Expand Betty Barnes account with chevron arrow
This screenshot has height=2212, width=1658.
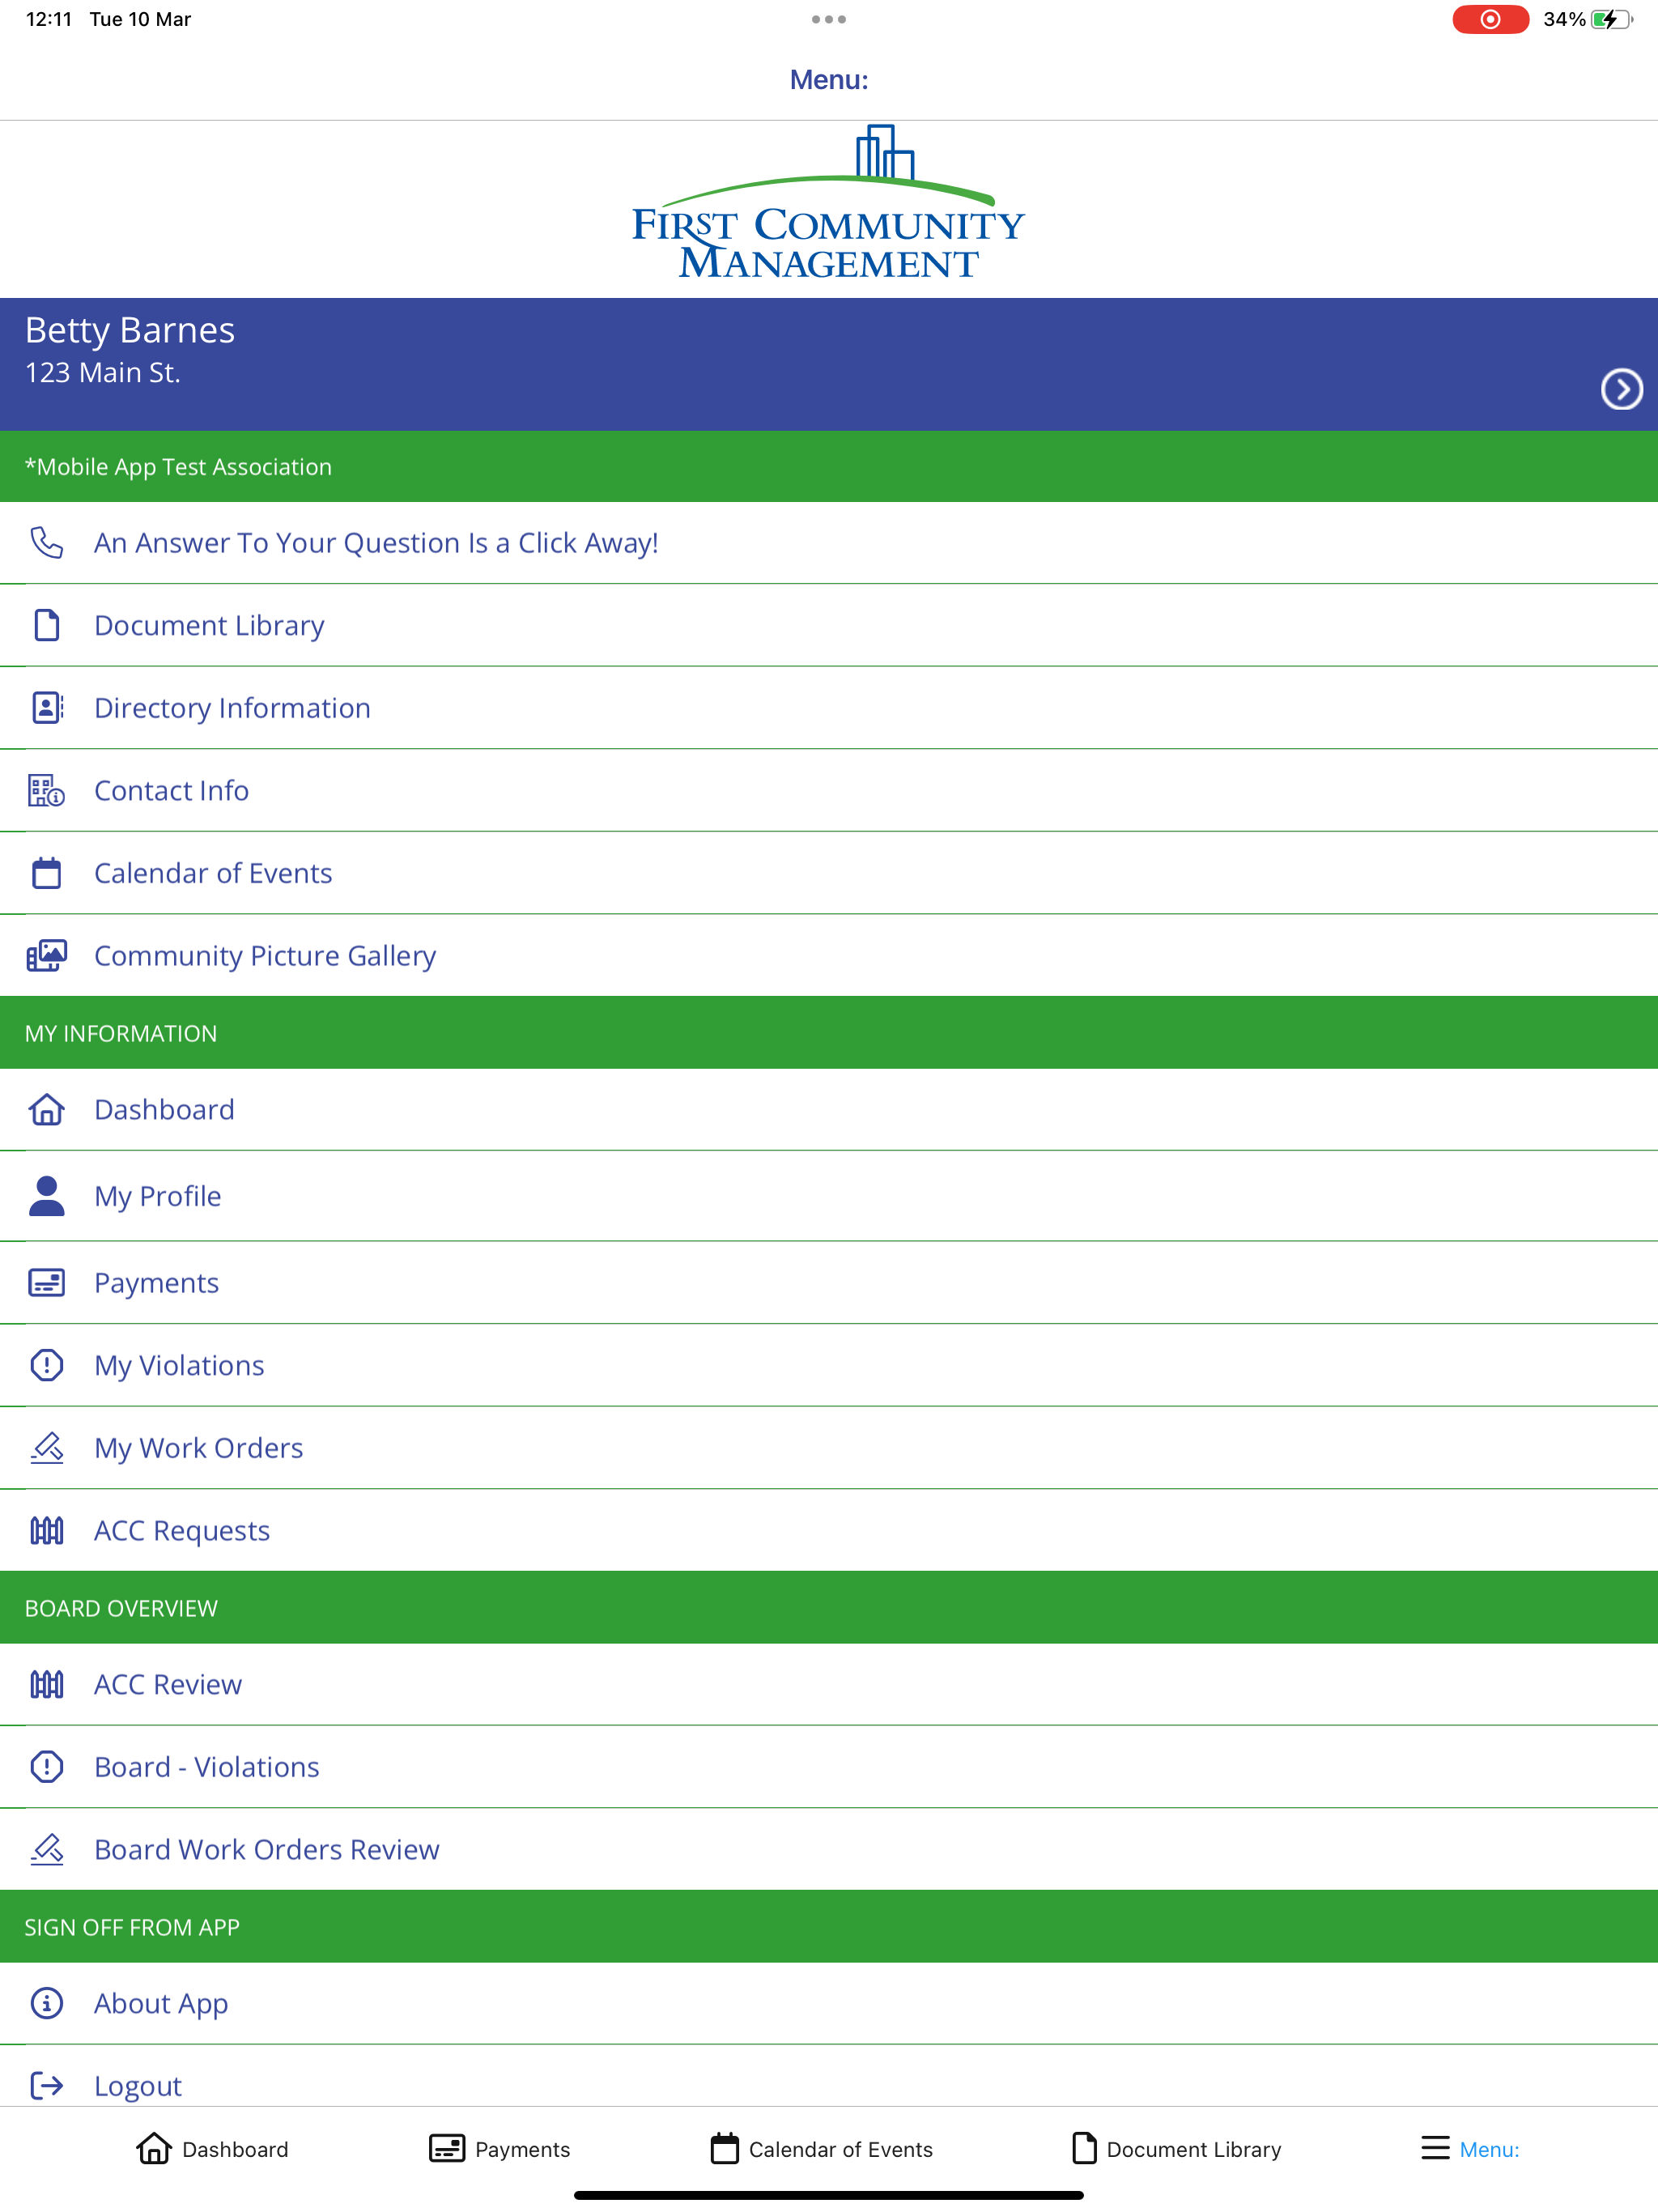click(x=1621, y=389)
